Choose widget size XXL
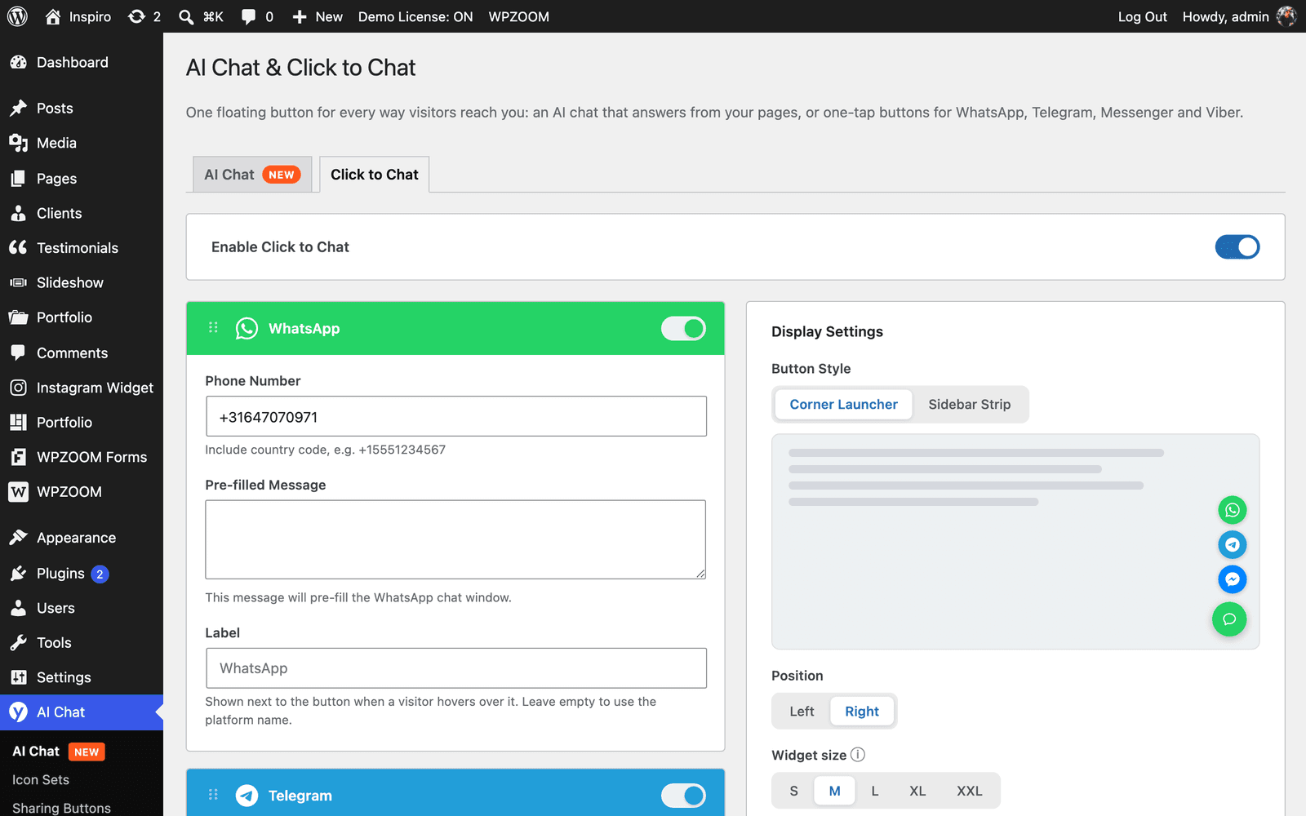Image resolution: width=1306 pixels, height=816 pixels. click(x=970, y=791)
